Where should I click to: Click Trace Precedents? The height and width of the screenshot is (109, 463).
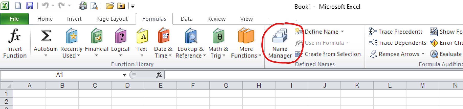click(396, 32)
